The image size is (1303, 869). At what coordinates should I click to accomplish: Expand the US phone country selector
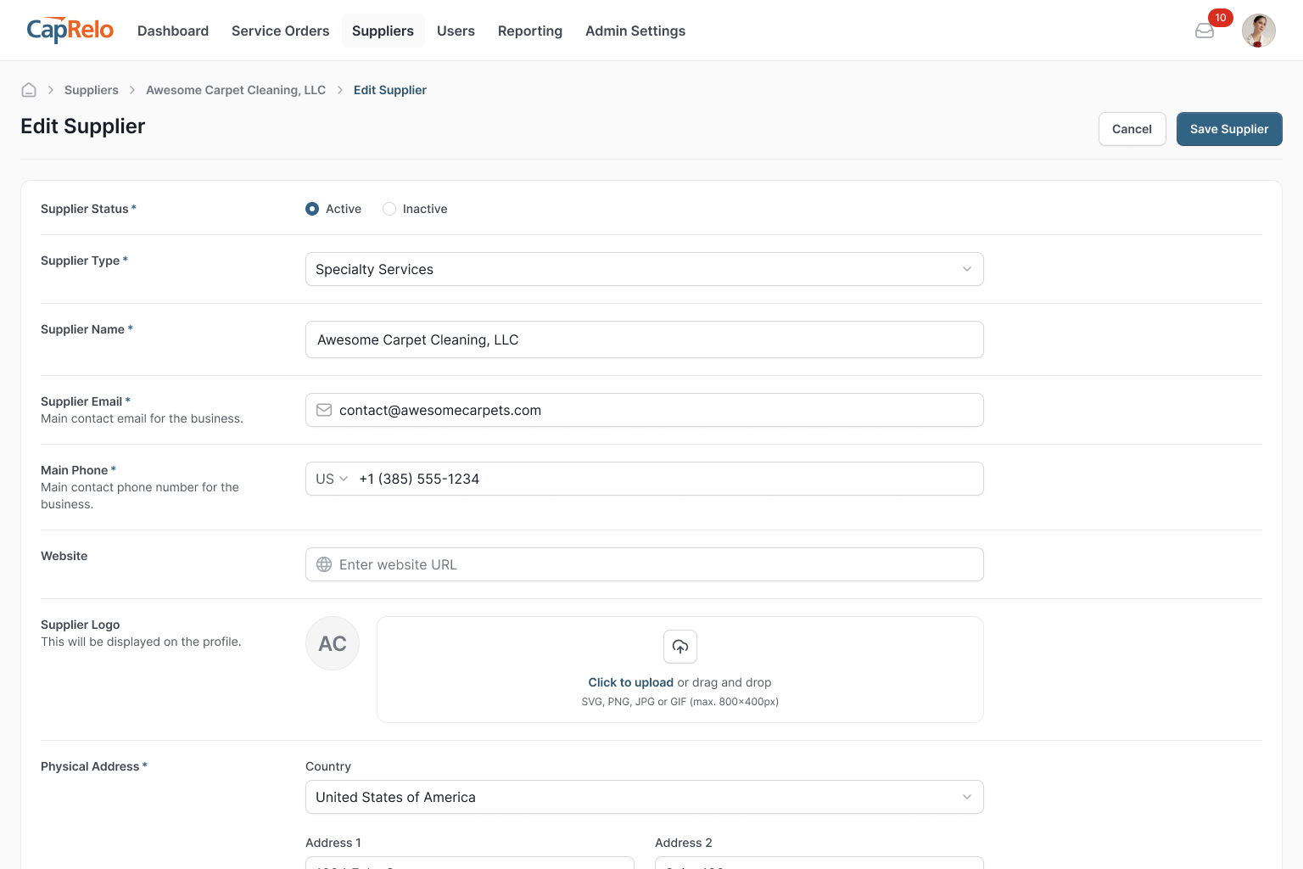pos(332,479)
